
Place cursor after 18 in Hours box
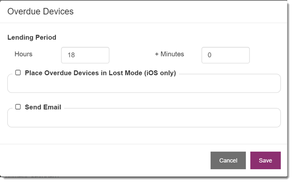click(x=75, y=55)
